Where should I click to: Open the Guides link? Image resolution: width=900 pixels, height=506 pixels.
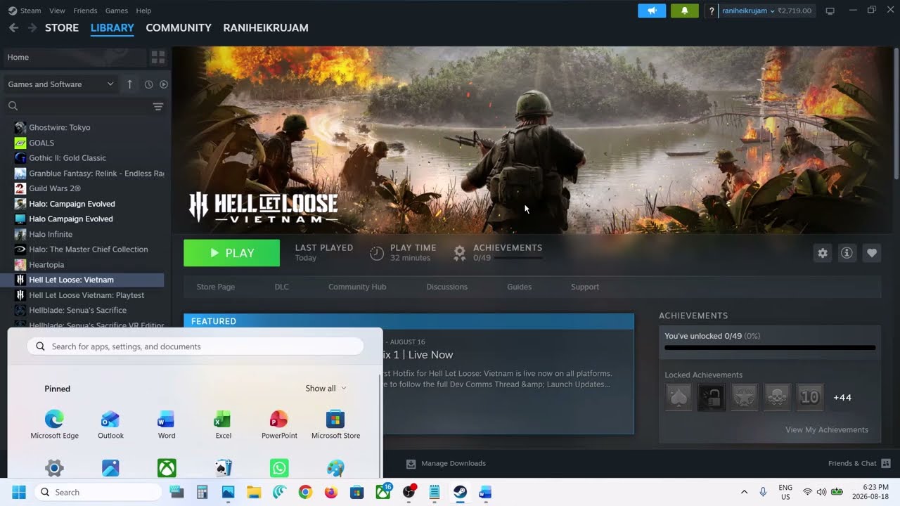pyautogui.click(x=520, y=287)
